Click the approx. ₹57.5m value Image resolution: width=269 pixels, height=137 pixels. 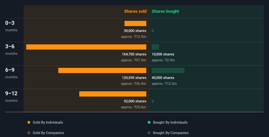point(133,60)
